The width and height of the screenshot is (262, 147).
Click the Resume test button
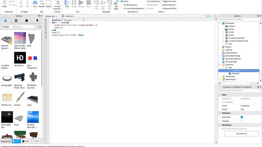point(81,4)
